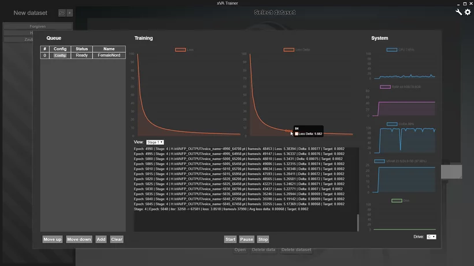
Task: Click the Ready status cell
Action: 82,55
